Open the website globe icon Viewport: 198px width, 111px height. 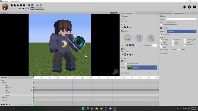tap(184, 7)
